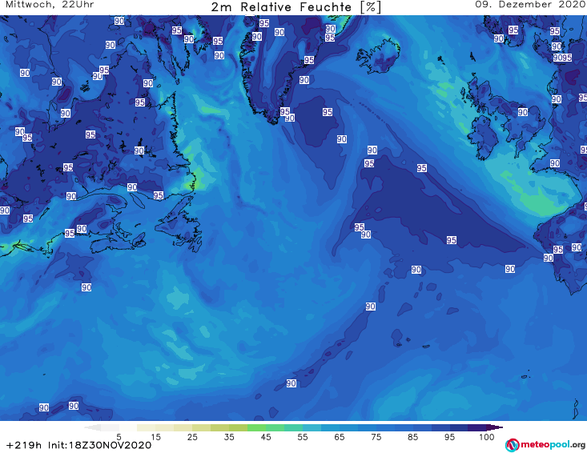The image size is (587, 453).
Task: Click the '5' value on color scale
Action: [119, 437]
